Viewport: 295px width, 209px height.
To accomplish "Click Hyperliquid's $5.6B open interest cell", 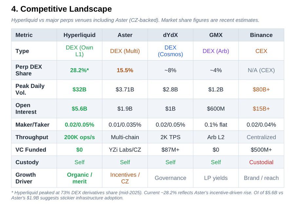I will tap(79, 108).
